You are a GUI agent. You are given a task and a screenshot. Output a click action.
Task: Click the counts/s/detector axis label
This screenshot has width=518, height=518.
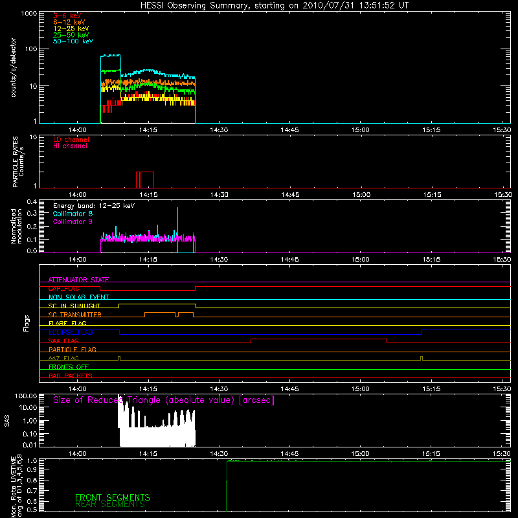(13, 67)
